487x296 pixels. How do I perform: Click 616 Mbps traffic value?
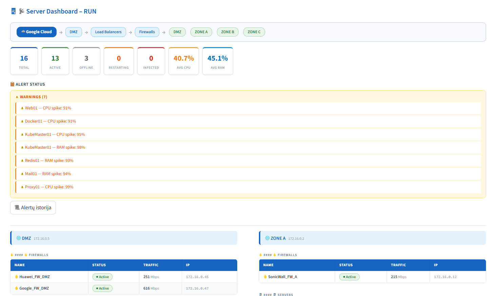(x=151, y=288)
